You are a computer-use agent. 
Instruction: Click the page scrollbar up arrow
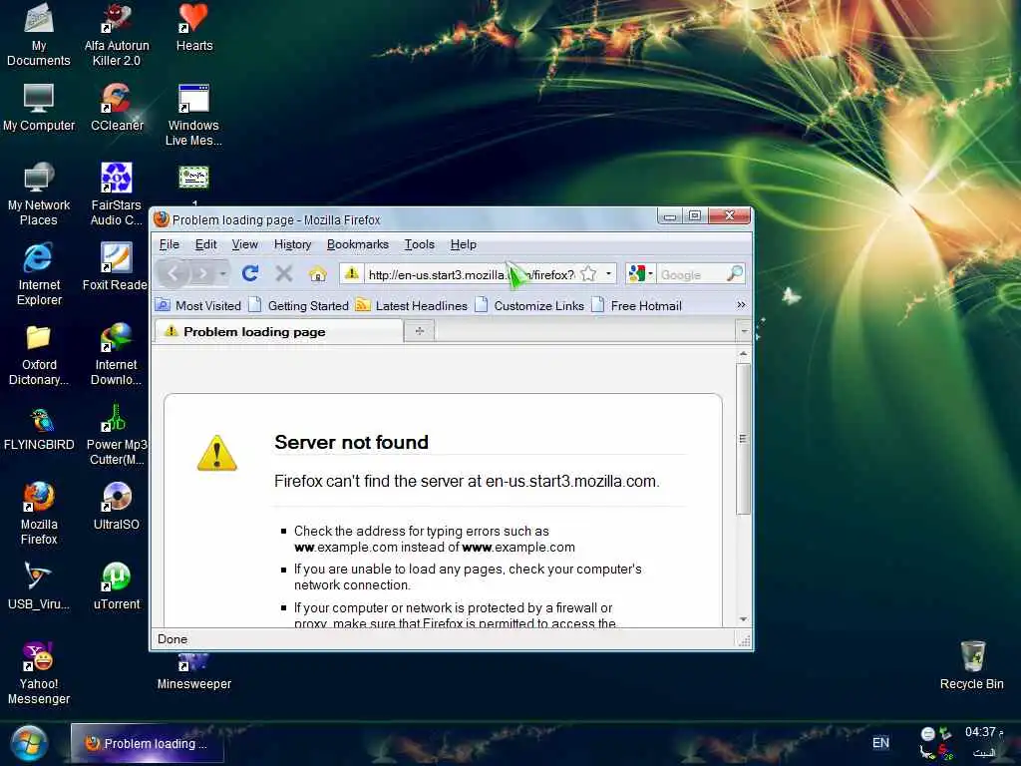click(743, 353)
